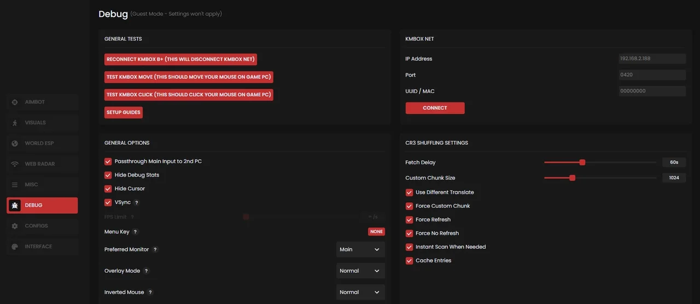Click the Configs gear icon
The image size is (700, 304).
(x=15, y=226)
